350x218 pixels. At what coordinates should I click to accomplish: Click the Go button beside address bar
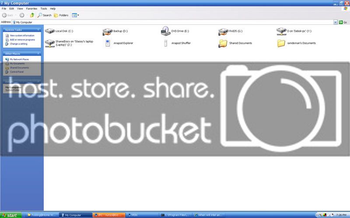pyautogui.click(x=343, y=22)
